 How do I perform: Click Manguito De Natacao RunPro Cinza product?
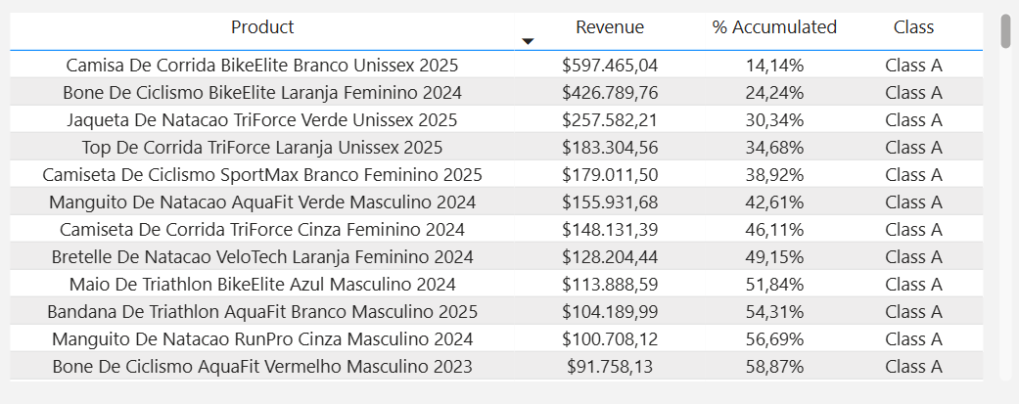[x=262, y=339]
